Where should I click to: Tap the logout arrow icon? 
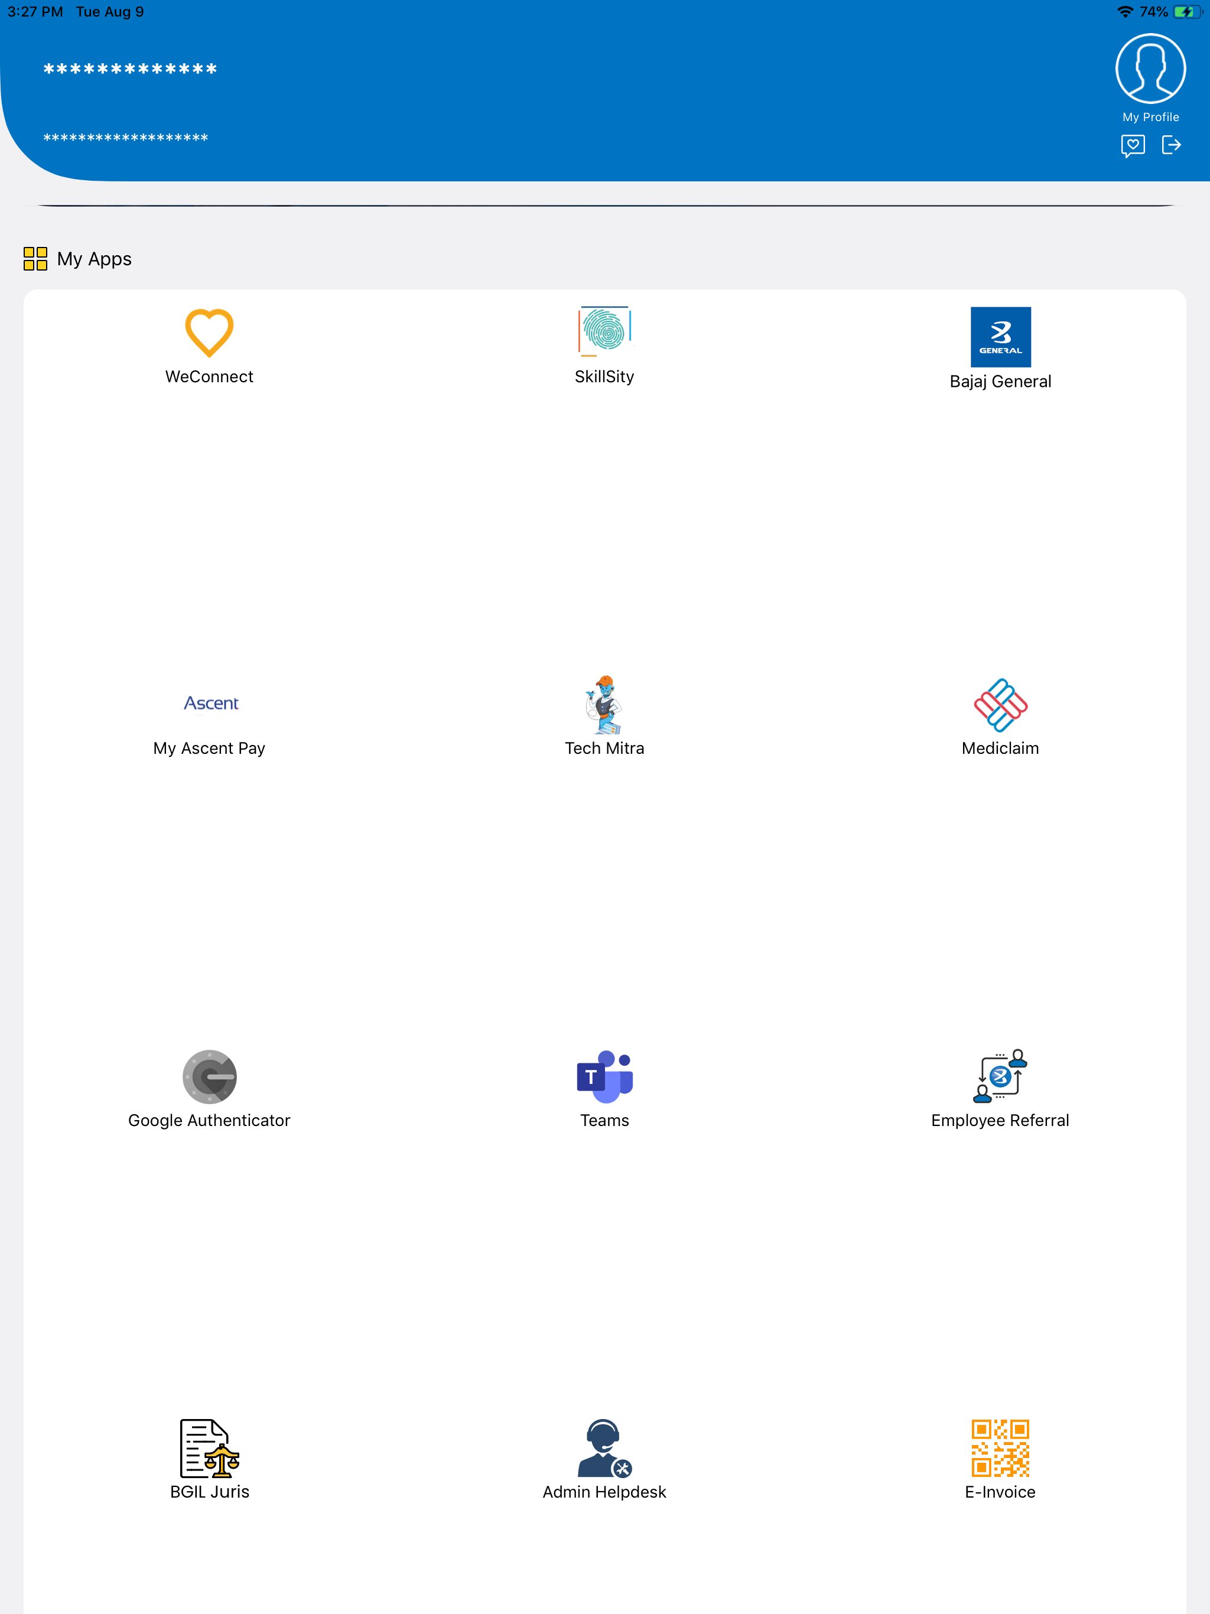click(x=1172, y=145)
